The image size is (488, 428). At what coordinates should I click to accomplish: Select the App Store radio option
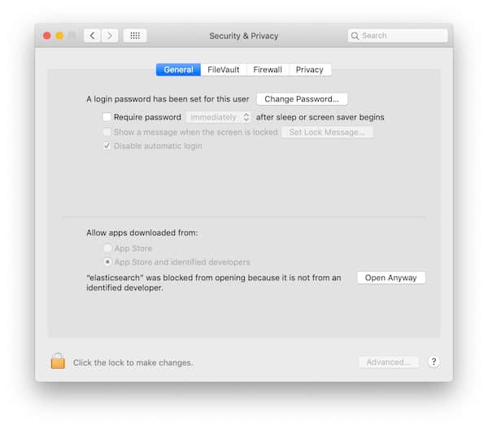[107, 249]
